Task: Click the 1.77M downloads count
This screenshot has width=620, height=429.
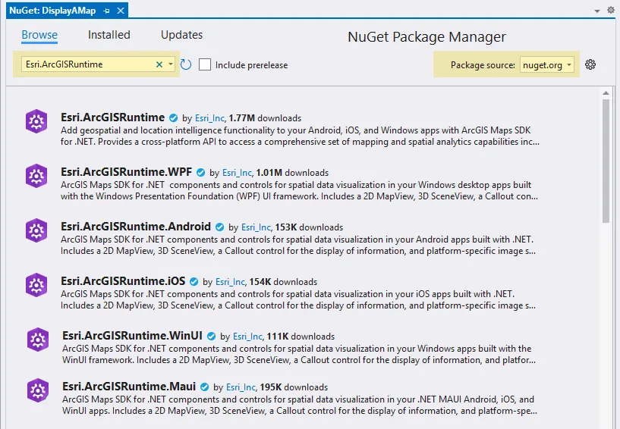Action: [265, 118]
